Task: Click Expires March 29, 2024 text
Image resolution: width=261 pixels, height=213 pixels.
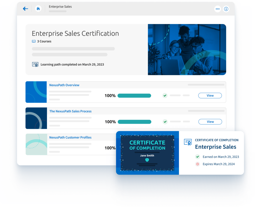Action: tap(219, 164)
